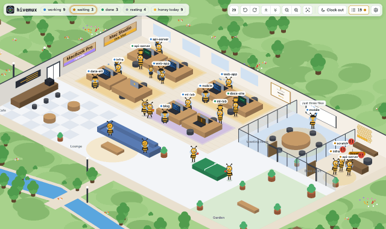Filter by the resting 4 pill
This screenshot has height=229, width=386.
coord(136,10)
